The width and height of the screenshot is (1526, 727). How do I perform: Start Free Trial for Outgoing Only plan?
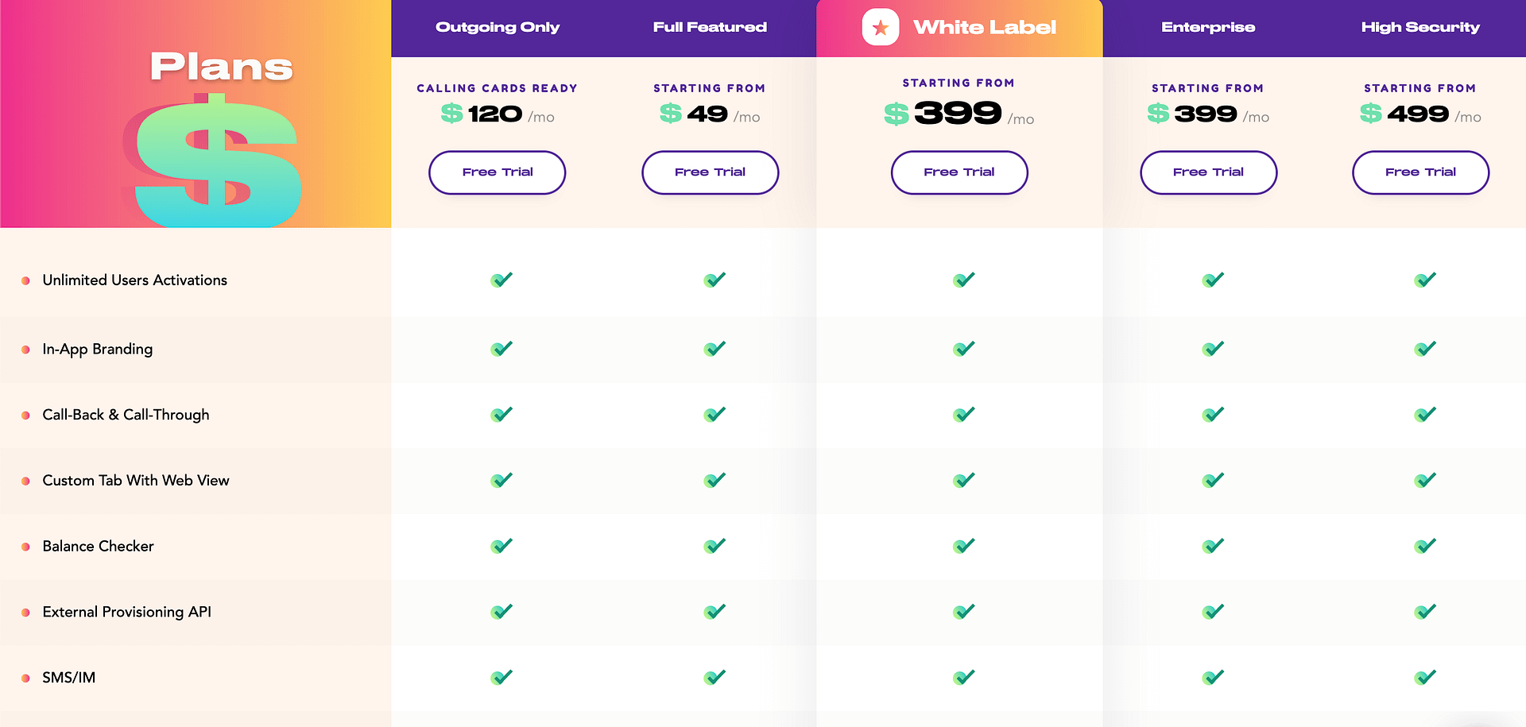(x=498, y=172)
